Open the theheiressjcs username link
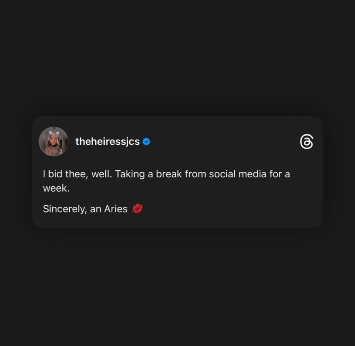Screen dimensions: 355x346 (x=107, y=142)
